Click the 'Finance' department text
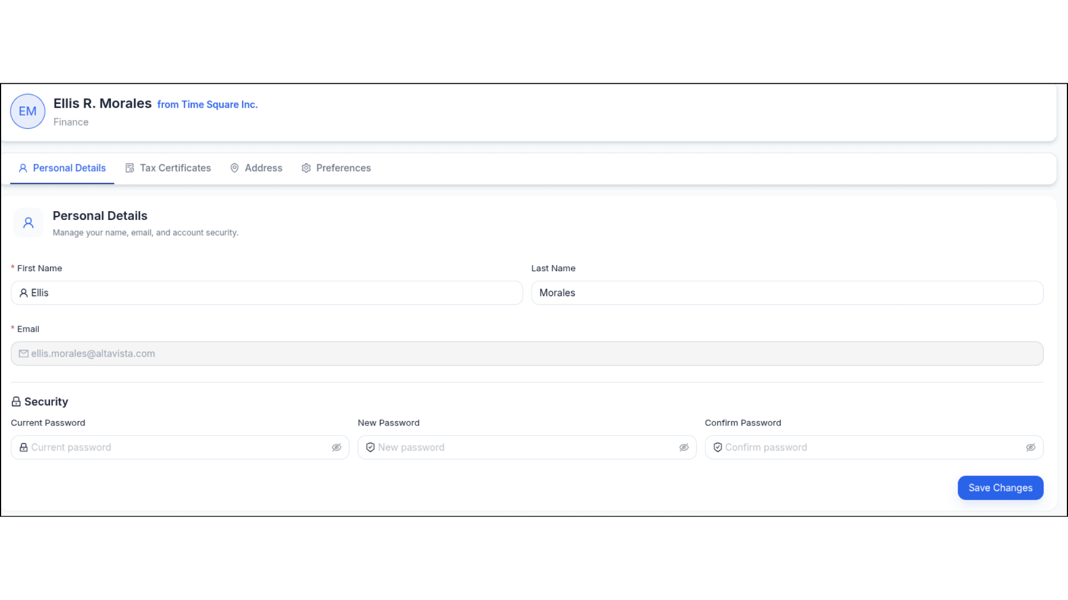 71,122
